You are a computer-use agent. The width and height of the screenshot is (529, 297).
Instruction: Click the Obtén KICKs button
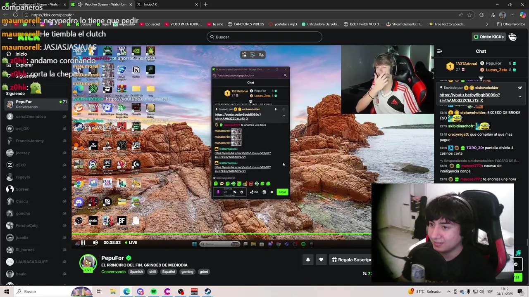pyautogui.click(x=488, y=37)
